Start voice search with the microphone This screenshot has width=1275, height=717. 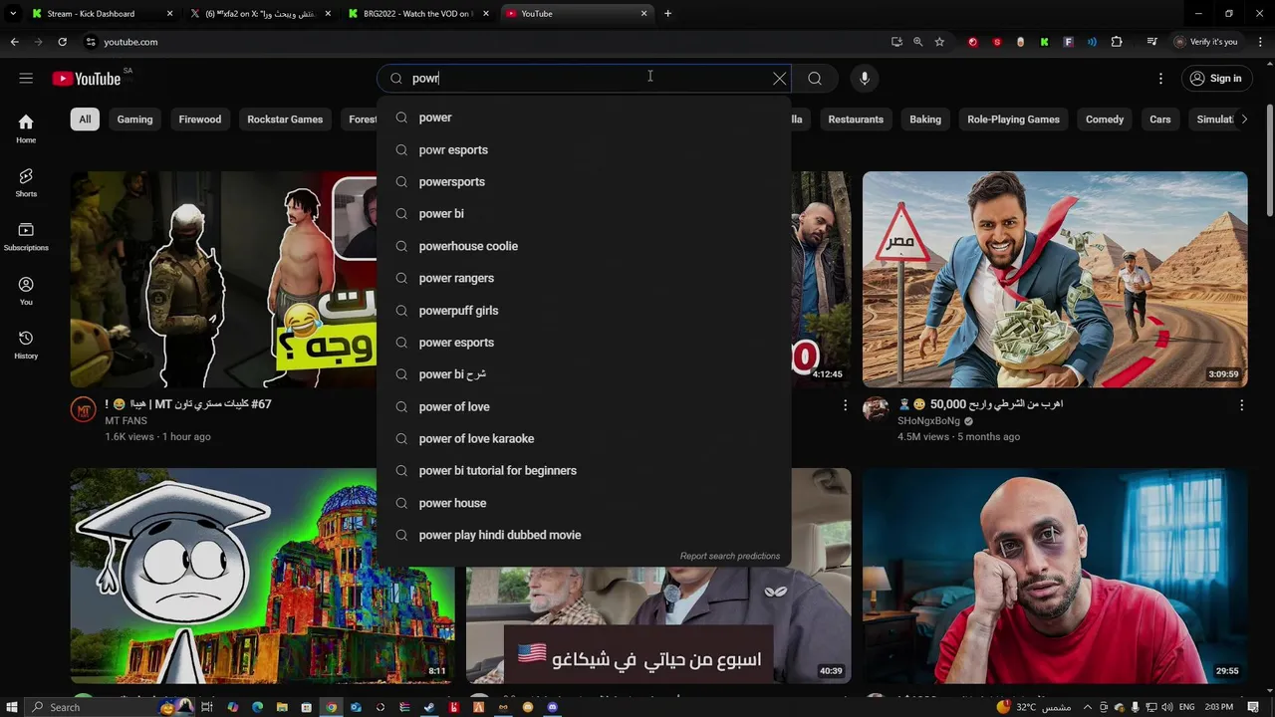(x=865, y=79)
